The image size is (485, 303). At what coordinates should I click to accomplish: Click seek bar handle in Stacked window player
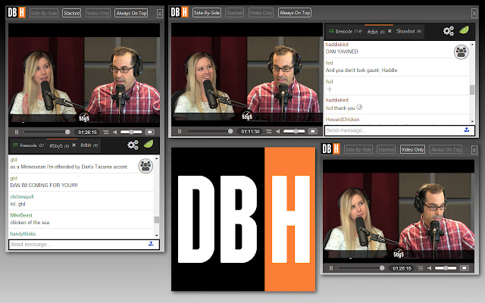(x=67, y=132)
